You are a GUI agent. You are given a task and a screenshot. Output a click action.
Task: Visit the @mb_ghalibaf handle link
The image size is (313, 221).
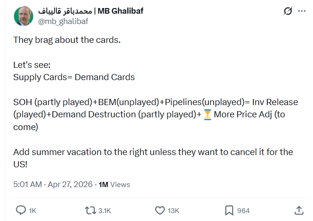pos(63,21)
